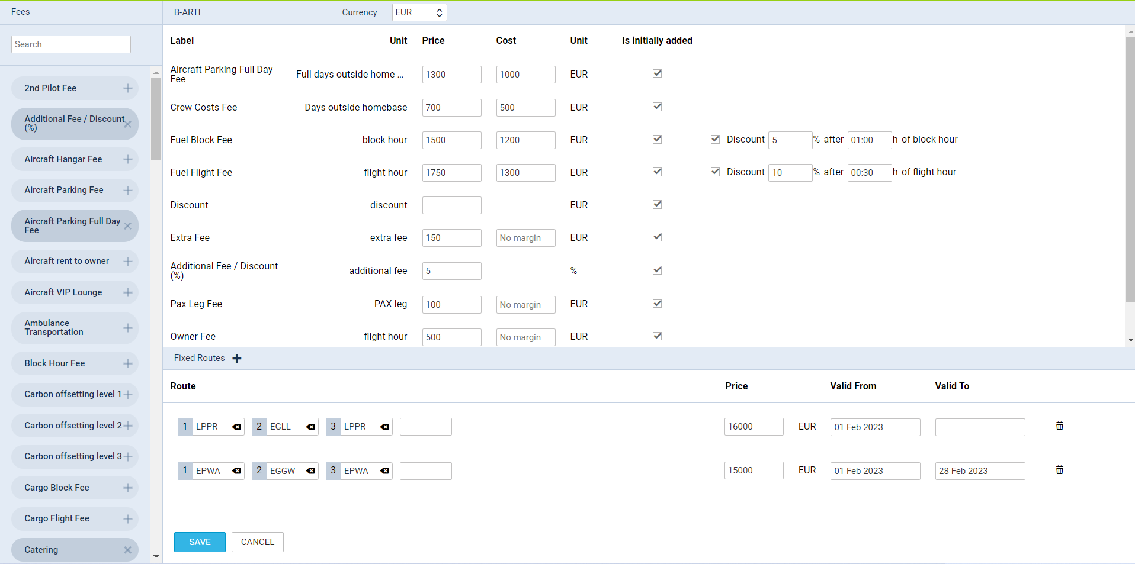The height and width of the screenshot is (564, 1135).
Task: Click the fees sidebar scrollbar down arrow
Action: point(156,557)
